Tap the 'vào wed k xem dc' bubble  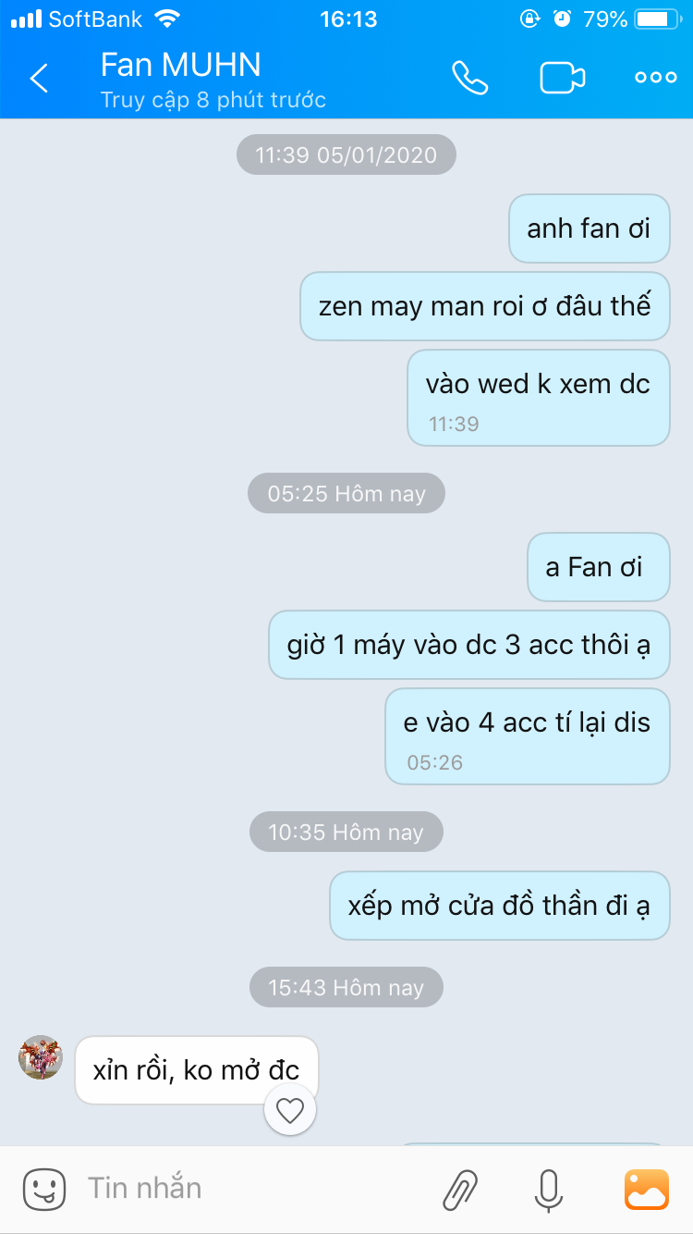[539, 398]
